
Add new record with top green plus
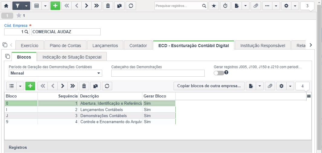pos(55,6)
